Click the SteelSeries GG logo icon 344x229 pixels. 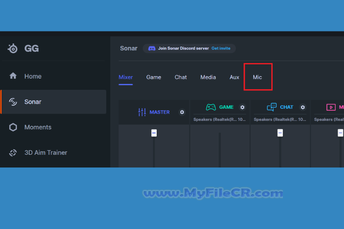pyautogui.click(x=13, y=49)
